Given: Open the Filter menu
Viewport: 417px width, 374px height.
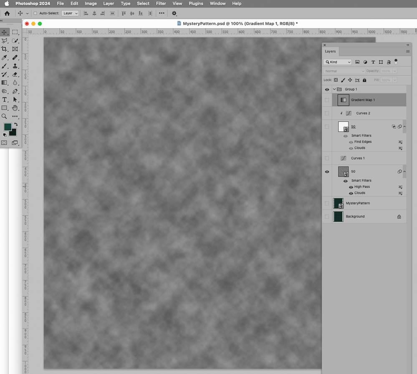Looking at the screenshot, I should coord(161,3).
